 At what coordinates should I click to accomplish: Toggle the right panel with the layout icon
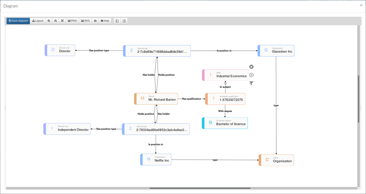tap(124, 21)
